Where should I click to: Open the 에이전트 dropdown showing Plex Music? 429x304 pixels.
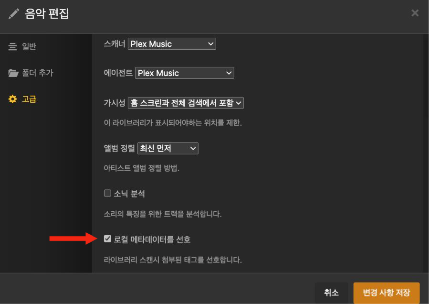[184, 73]
